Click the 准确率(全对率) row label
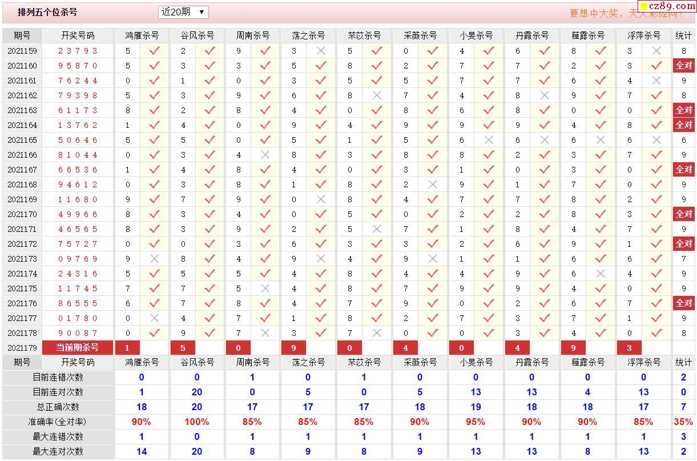Screen dimensions: 697x461 tap(58, 422)
